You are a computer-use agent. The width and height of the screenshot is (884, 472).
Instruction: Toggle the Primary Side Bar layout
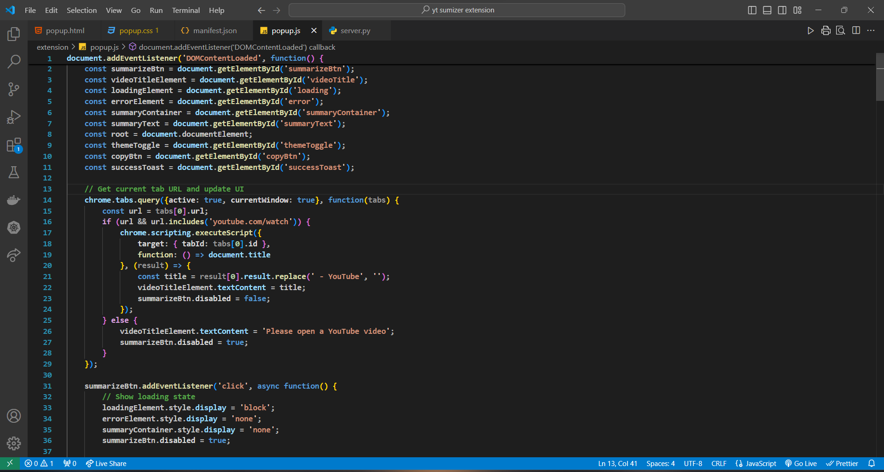[752, 10]
